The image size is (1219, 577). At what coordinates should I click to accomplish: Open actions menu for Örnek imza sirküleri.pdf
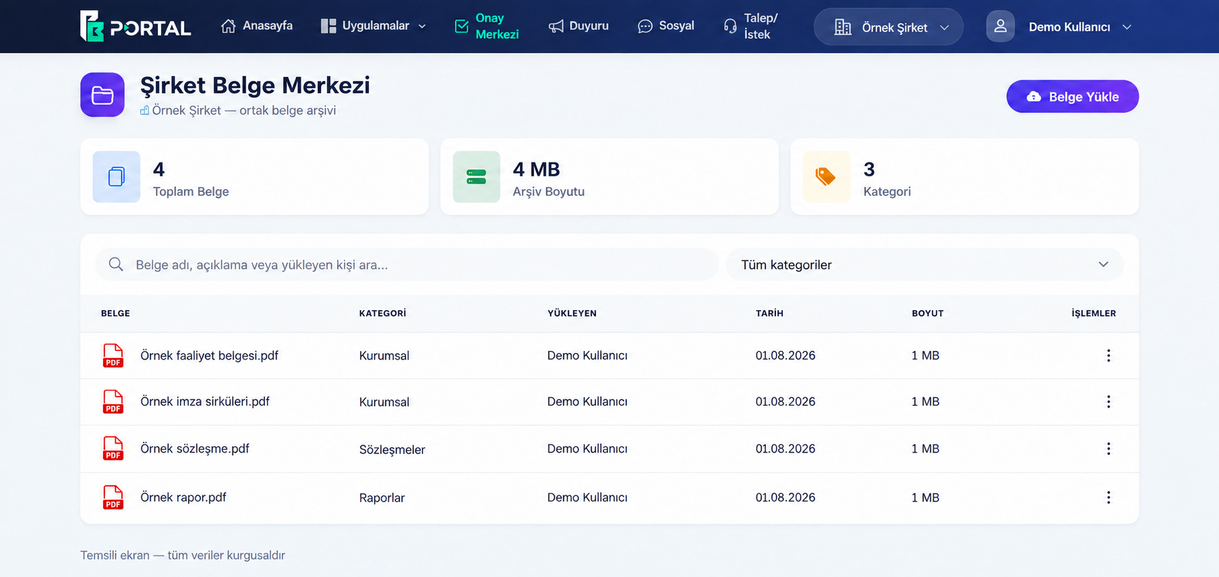[x=1108, y=402]
